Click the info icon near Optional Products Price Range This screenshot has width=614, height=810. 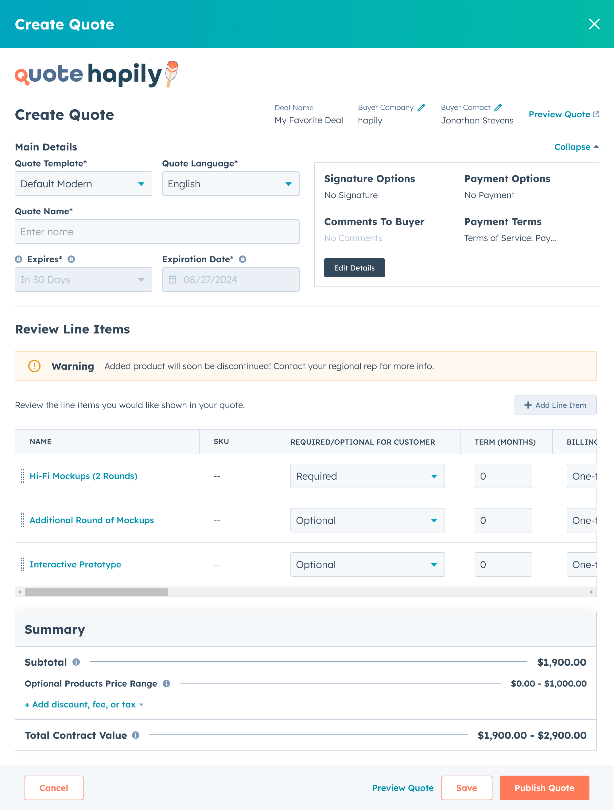pos(167,683)
